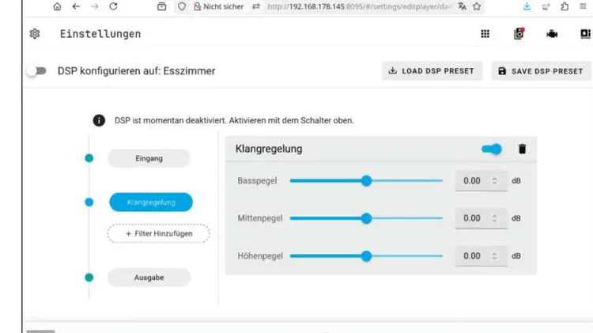Select the Eingang stage
The image size is (593, 333).
click(x=149, y=158)
